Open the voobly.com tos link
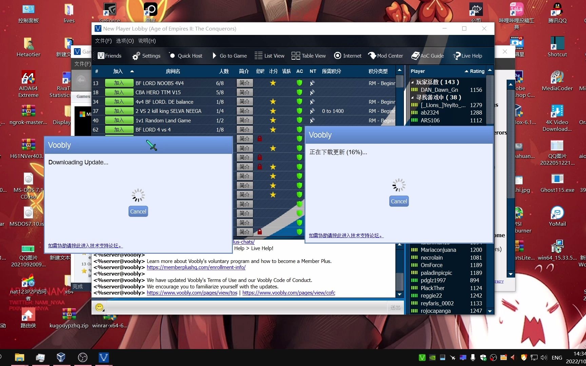 click(192, 293)
